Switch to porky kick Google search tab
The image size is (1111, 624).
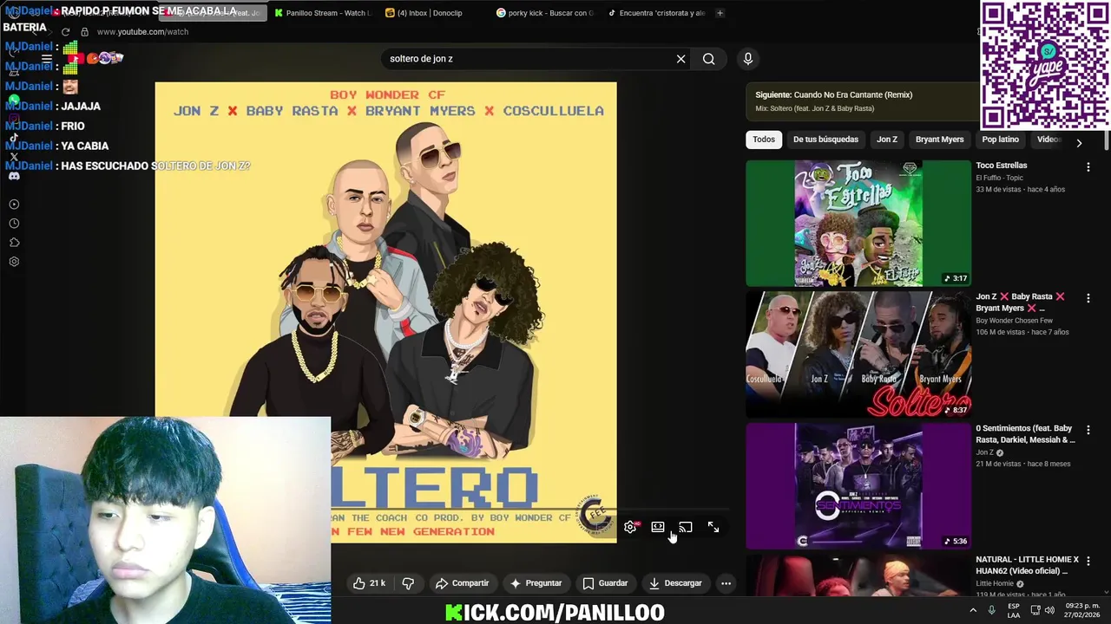tap(545, 13)
